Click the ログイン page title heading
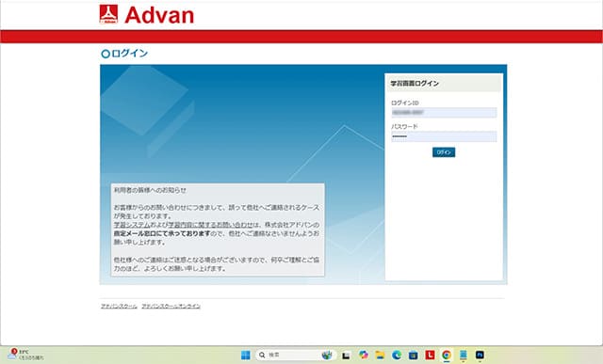This screenshot has width=603, height=364. click(x=124, y=54)
